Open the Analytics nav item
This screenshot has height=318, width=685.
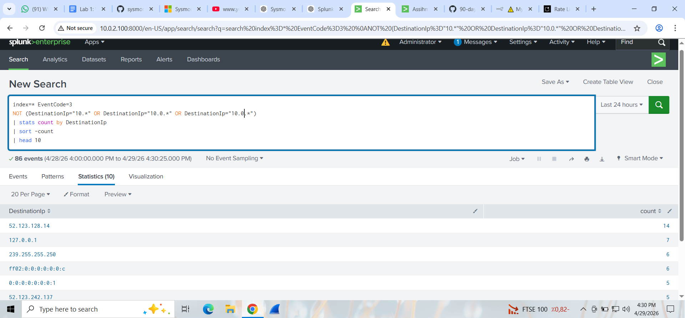[x=55, y=60]
